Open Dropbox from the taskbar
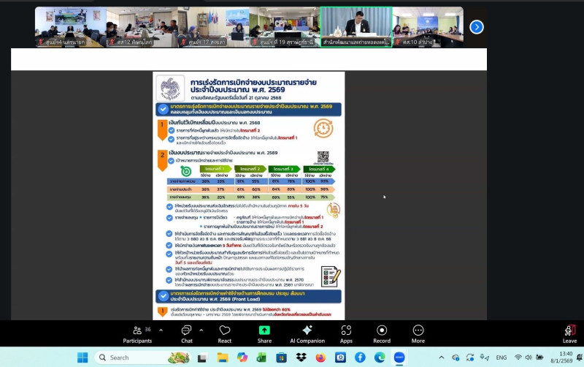The image size is (584, 367). [301, 357]
